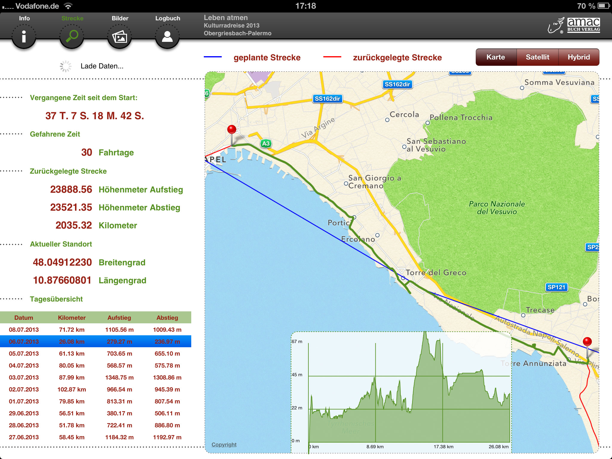Select the 03.07.2013 day row
Viewport: 612px width, 459px height.
pos(96,377)
